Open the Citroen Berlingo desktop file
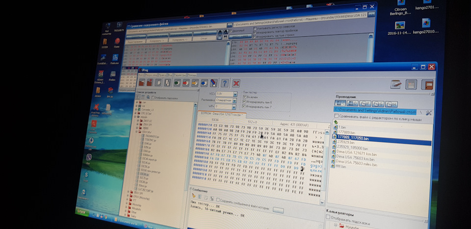 click(400, 8)
